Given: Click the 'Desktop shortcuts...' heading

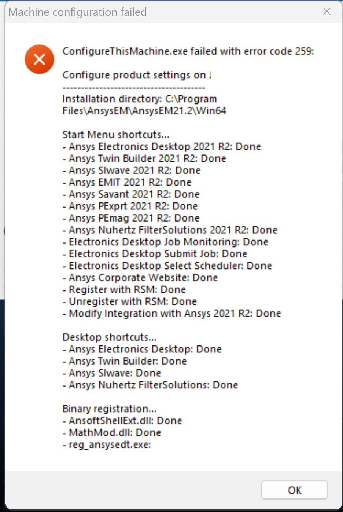Looking at the screenshot, I should click(x=110, y=337).
